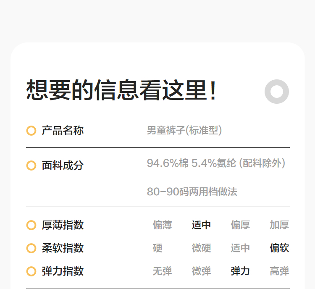This screenshot has width=315, height=289.
Task: Click the yellow circle beside 弹力指数
Action: [x=31, y=271]
